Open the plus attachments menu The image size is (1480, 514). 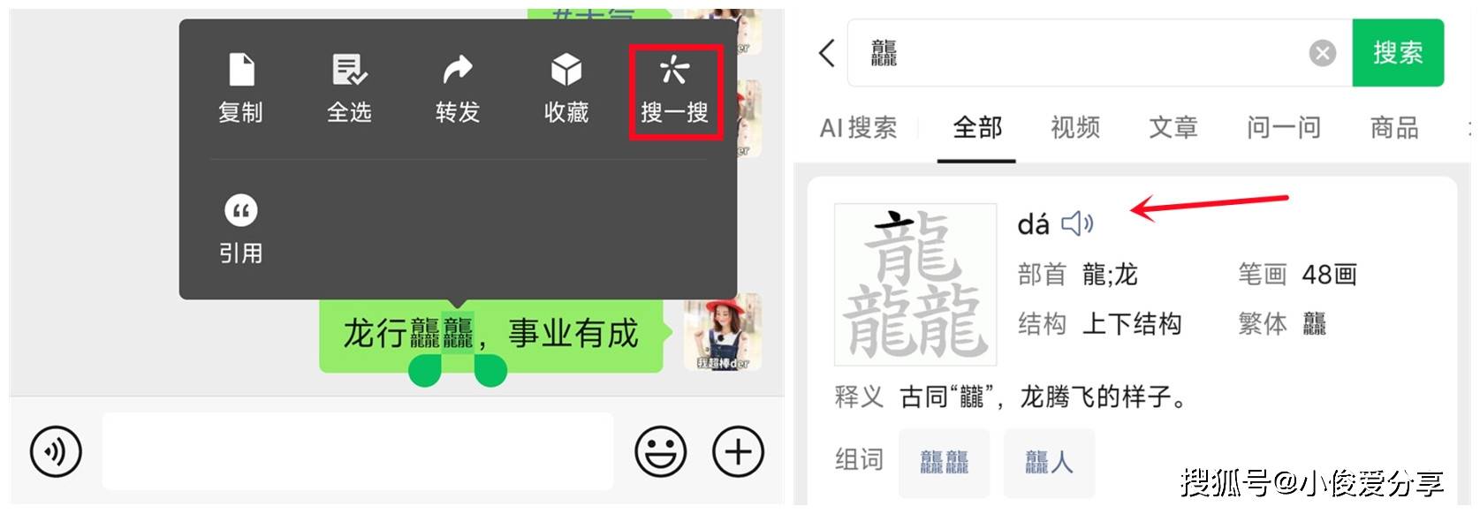[738, 451]
